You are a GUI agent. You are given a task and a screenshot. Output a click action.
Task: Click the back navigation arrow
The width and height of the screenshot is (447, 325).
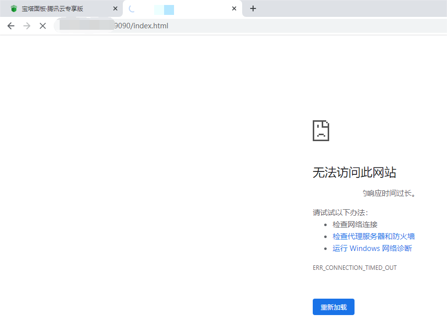10,25
